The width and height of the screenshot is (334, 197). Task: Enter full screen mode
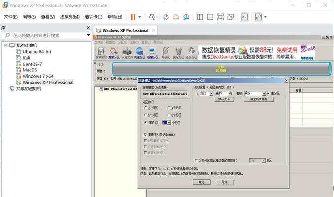[220, 17]
